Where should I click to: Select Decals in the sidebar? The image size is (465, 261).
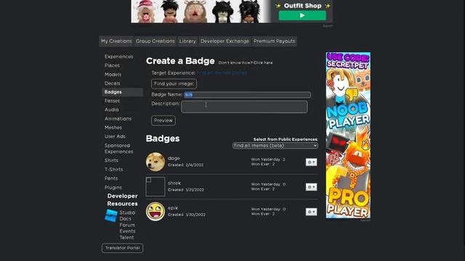[112, 83]
